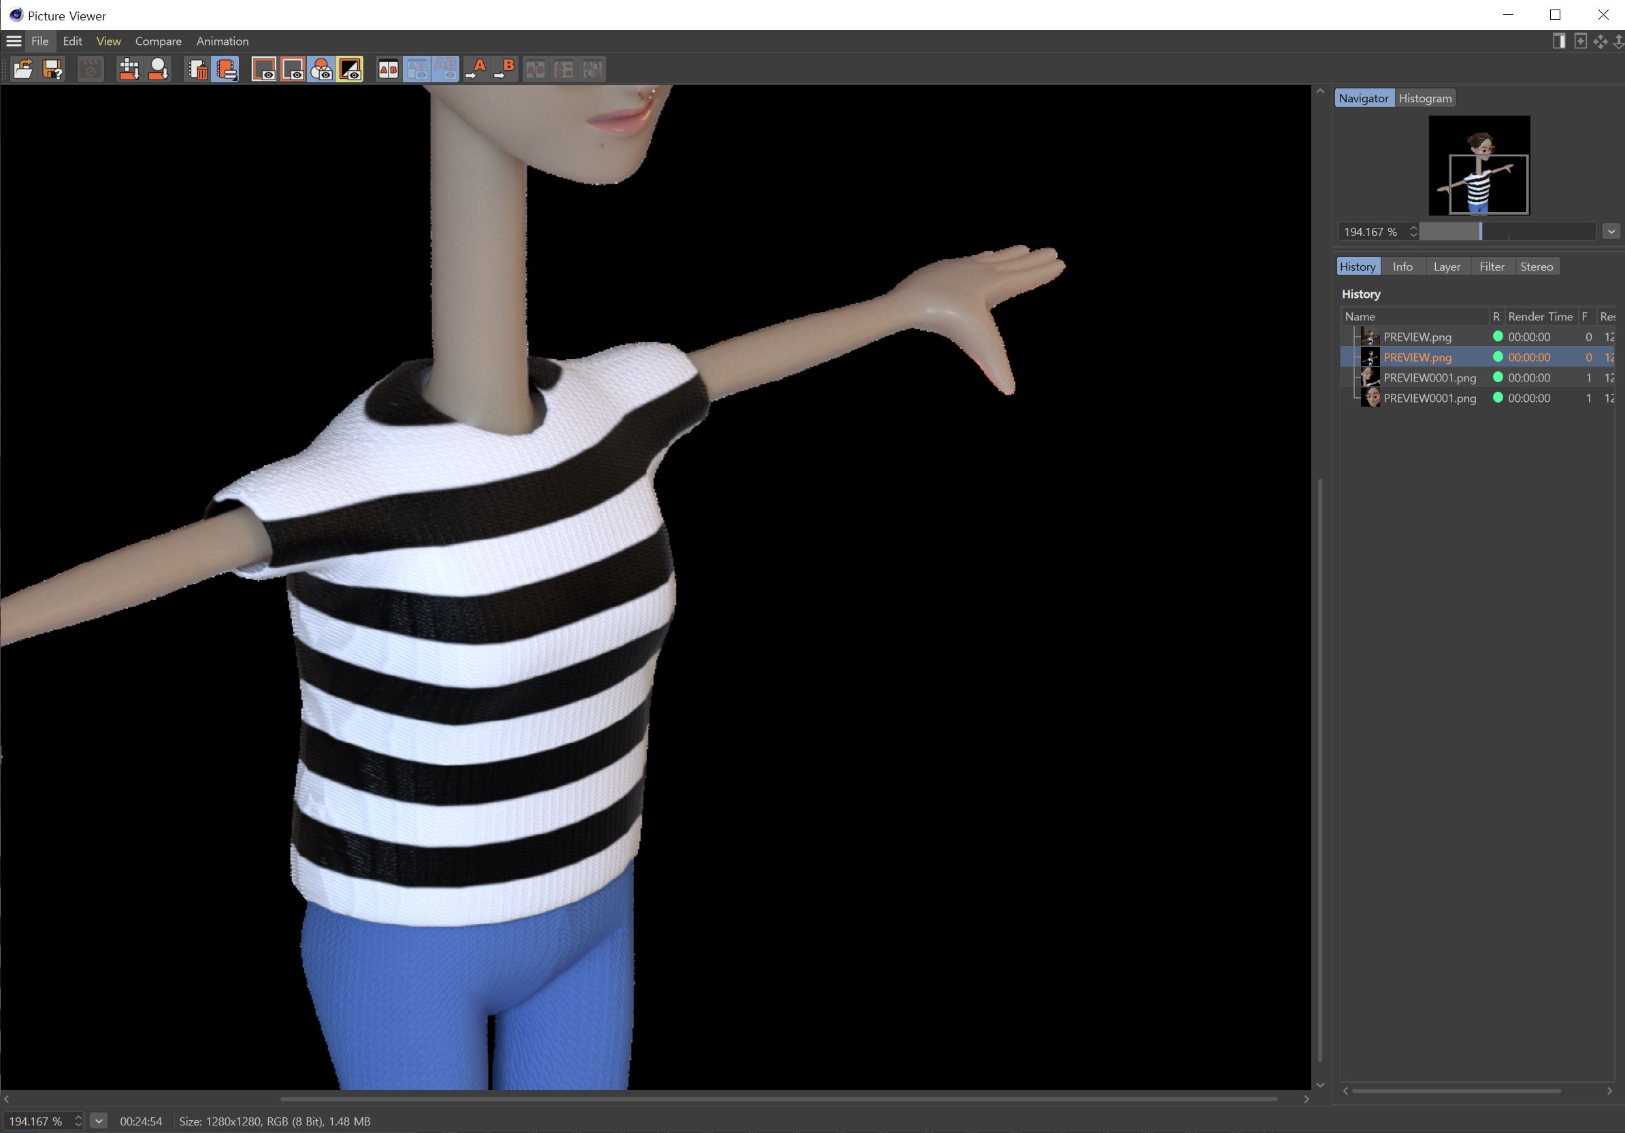Click the viewport scroll-up arrow
The width and height of the screenshot is (1625, 1133).
pyautogui.click(x=1320, y=92)
